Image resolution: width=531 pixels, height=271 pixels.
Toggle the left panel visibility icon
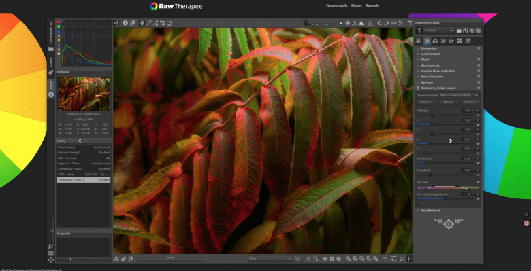pos(116,23)
